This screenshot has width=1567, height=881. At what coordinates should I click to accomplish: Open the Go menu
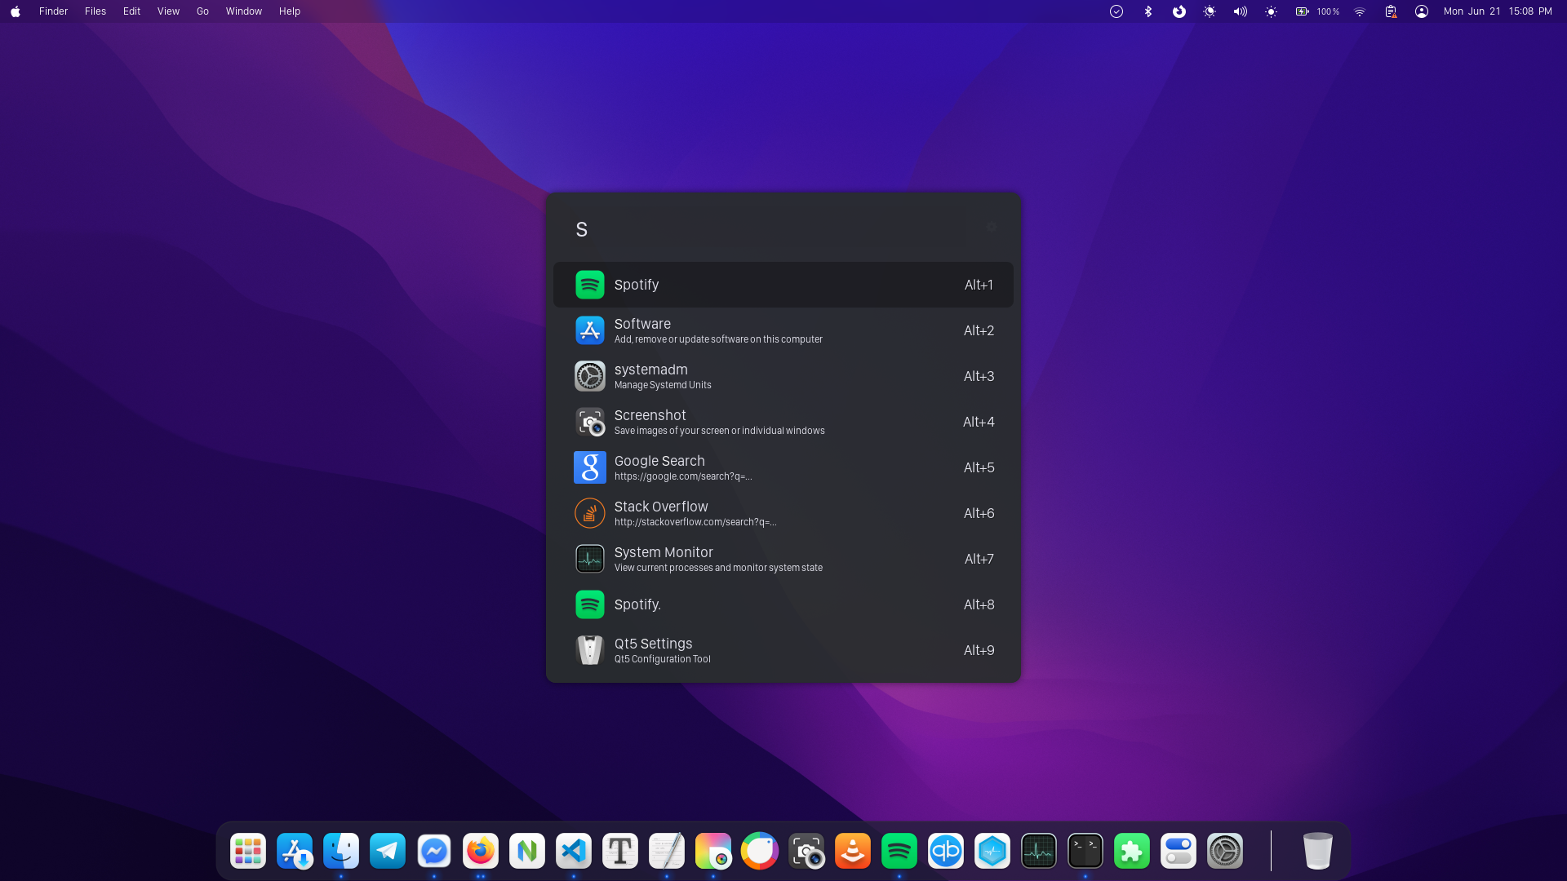click(x=202, y=11)
